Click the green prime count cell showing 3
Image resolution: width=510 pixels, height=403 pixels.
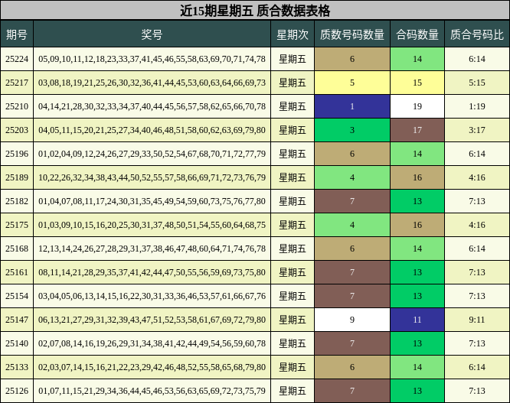(x=352, y=130)
